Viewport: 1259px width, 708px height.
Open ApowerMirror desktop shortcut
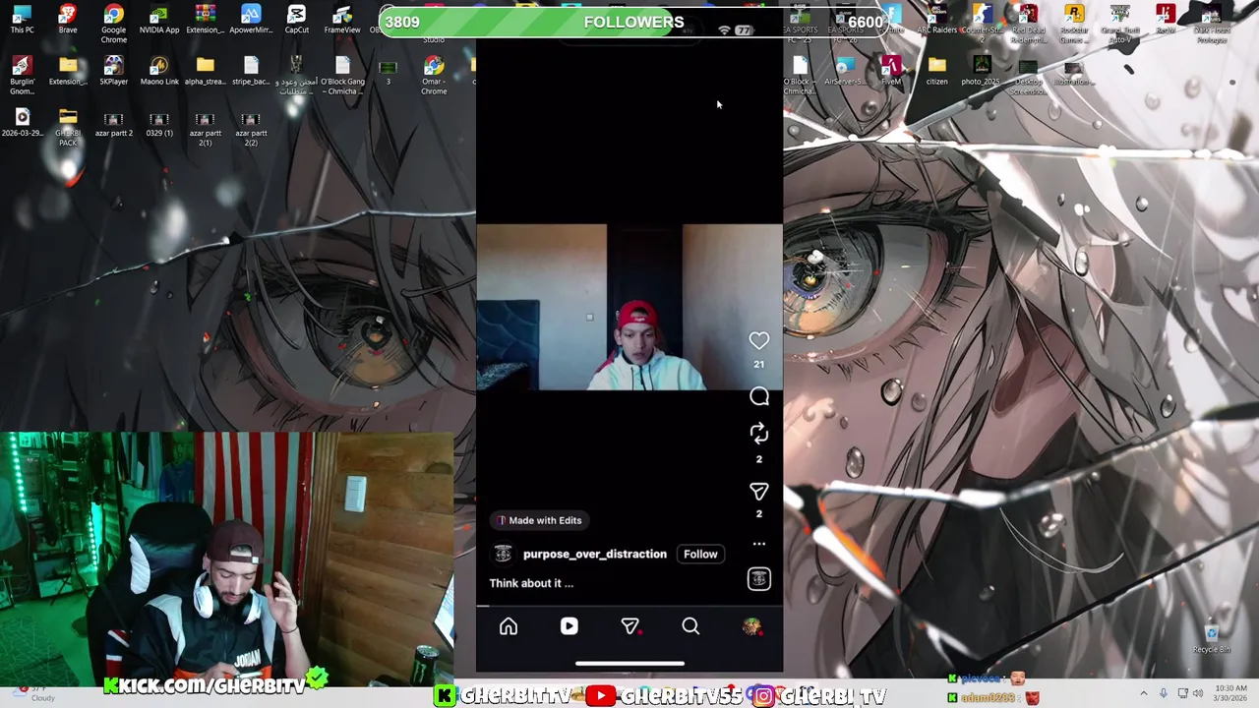click(251, 20)
